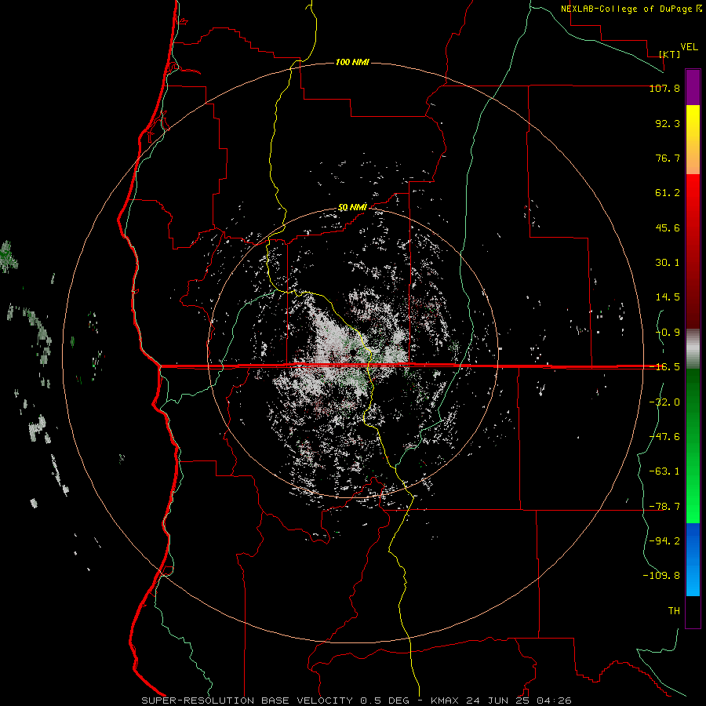Screen dimensions: 706x706
Task: Click the SUPER-RESOLUTION BASE VELOCITY caption
Action: coord(247,701)
